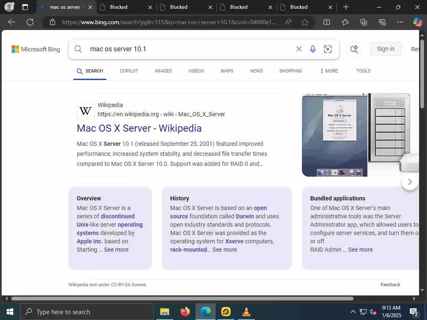
Task: Click the Sign in button
Action: click(x=385, y=49)
